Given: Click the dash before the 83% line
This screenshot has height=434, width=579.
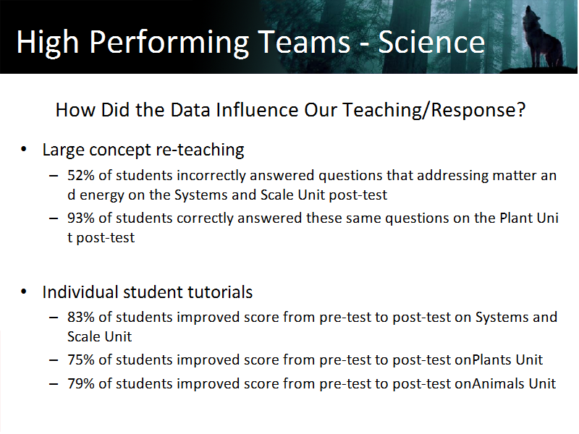Looking at the screenshot, I should 54,318.
